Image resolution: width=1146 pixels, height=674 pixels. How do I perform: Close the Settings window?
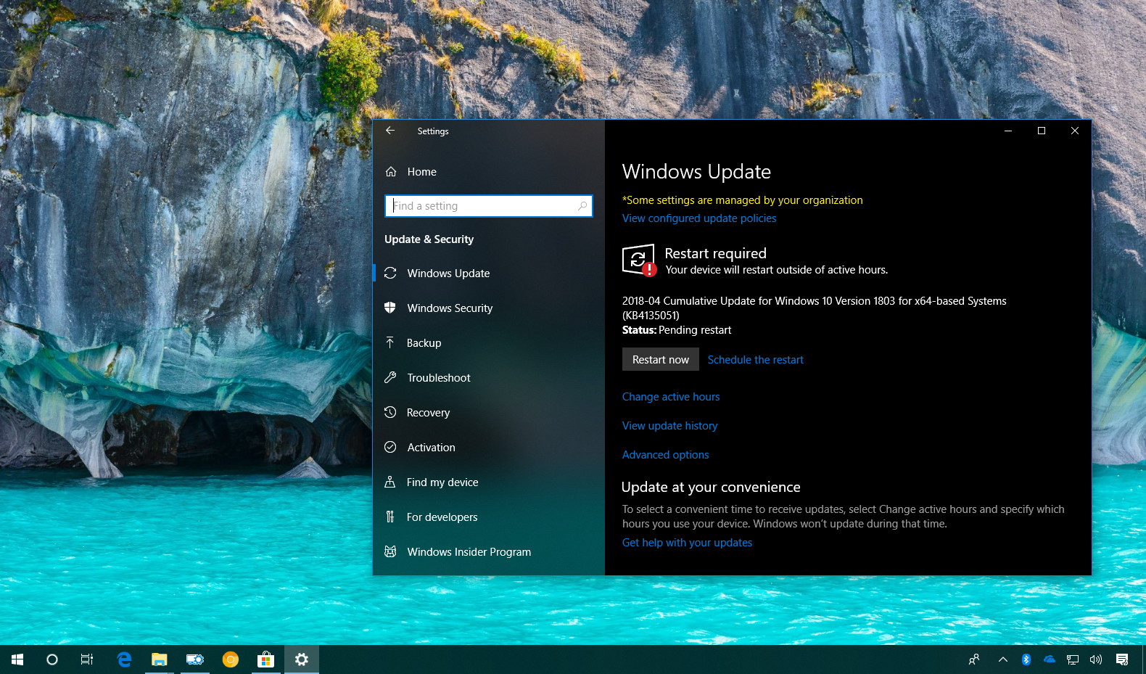coord(1075,131)
